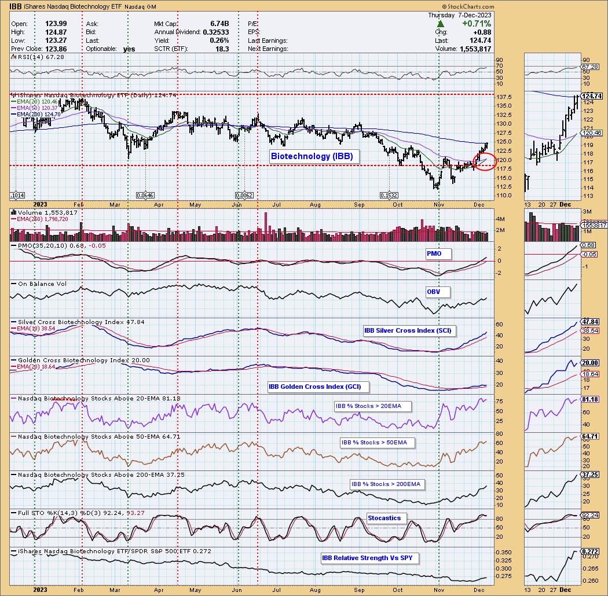Click the 64.71 value tag on right
This screenshot has height=596, width=608.
click(590, 436)
